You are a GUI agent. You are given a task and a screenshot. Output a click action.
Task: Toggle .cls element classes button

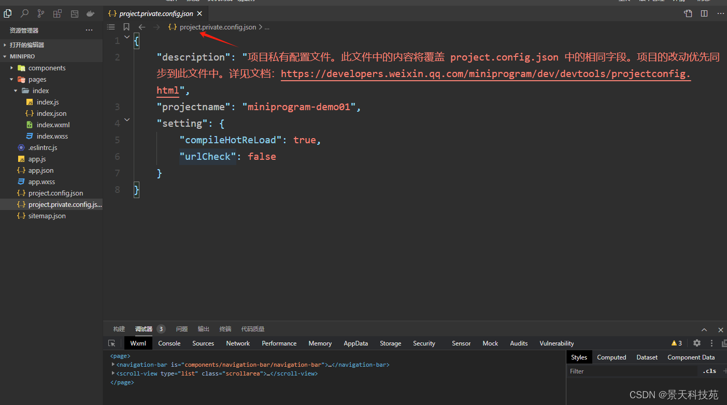coord(709,371)
